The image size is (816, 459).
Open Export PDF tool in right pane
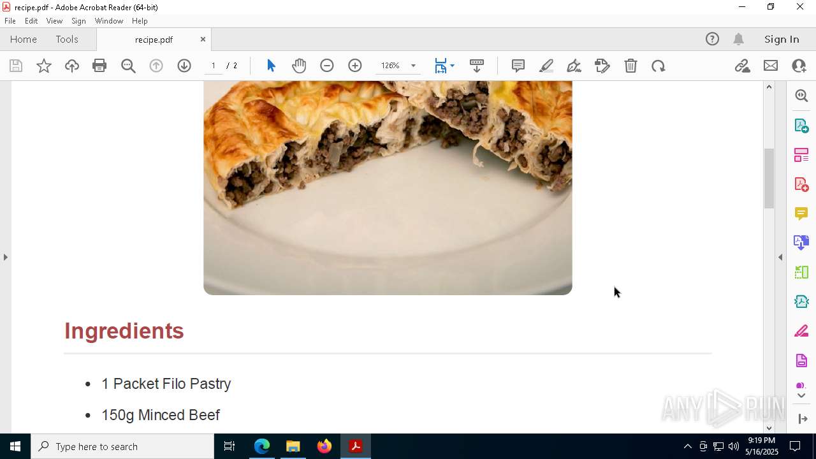tap(801, 125)
